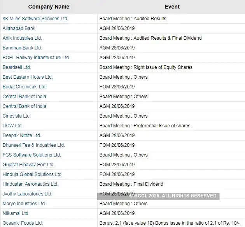Image resolution: width=245 pixels, height=227 pixels.
Task: Open BCPL Railway Infrastructure Ltd. link
Action: point(36,58)
